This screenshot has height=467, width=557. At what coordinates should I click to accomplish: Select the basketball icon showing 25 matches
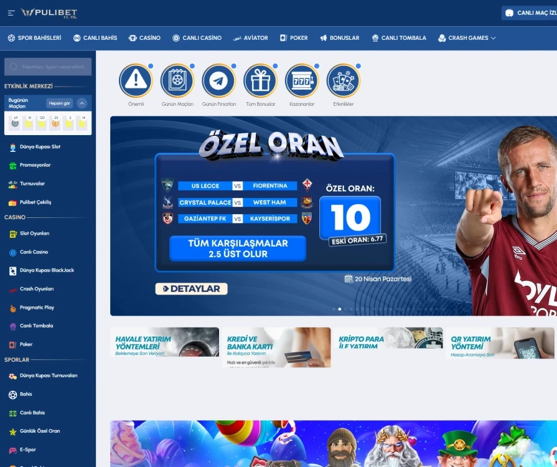(x=55, y=123)
